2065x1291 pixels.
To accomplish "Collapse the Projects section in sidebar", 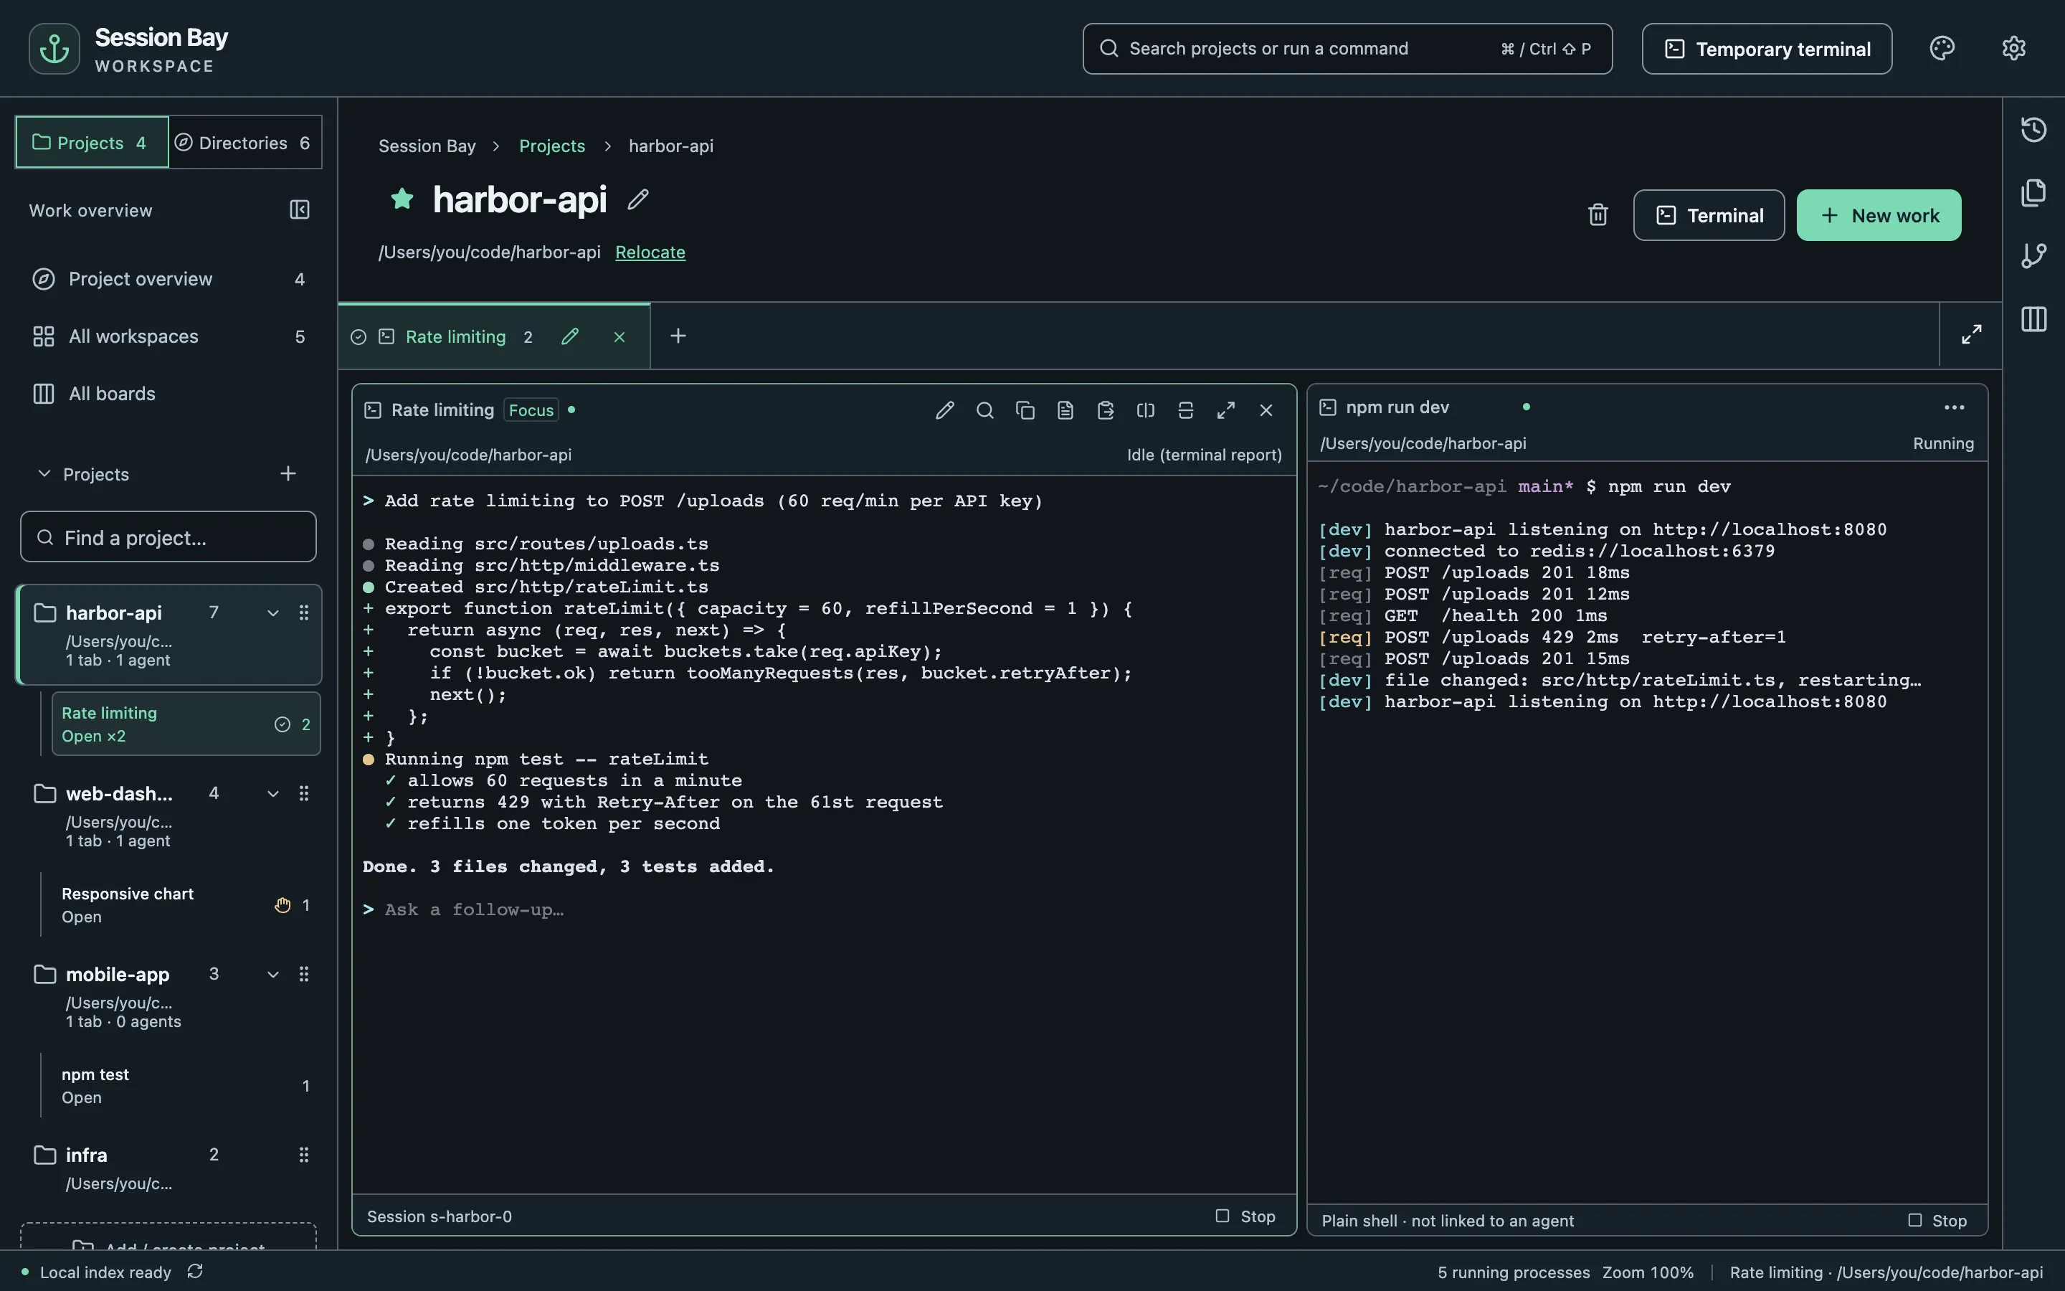I will (x=44, y=474).
